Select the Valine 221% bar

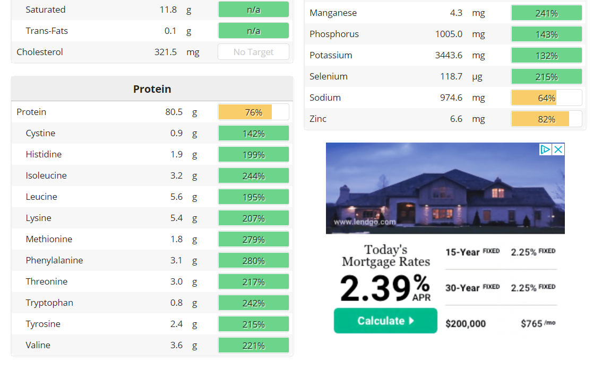pyautogui.click(x=253, y=346)
